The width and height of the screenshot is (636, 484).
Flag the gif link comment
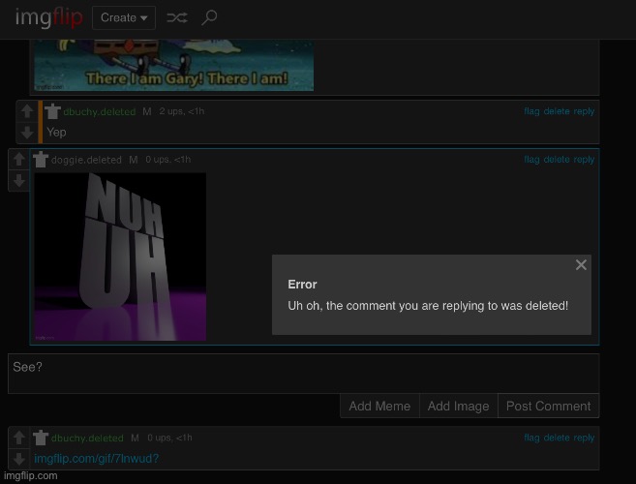[x=531, y=438]
